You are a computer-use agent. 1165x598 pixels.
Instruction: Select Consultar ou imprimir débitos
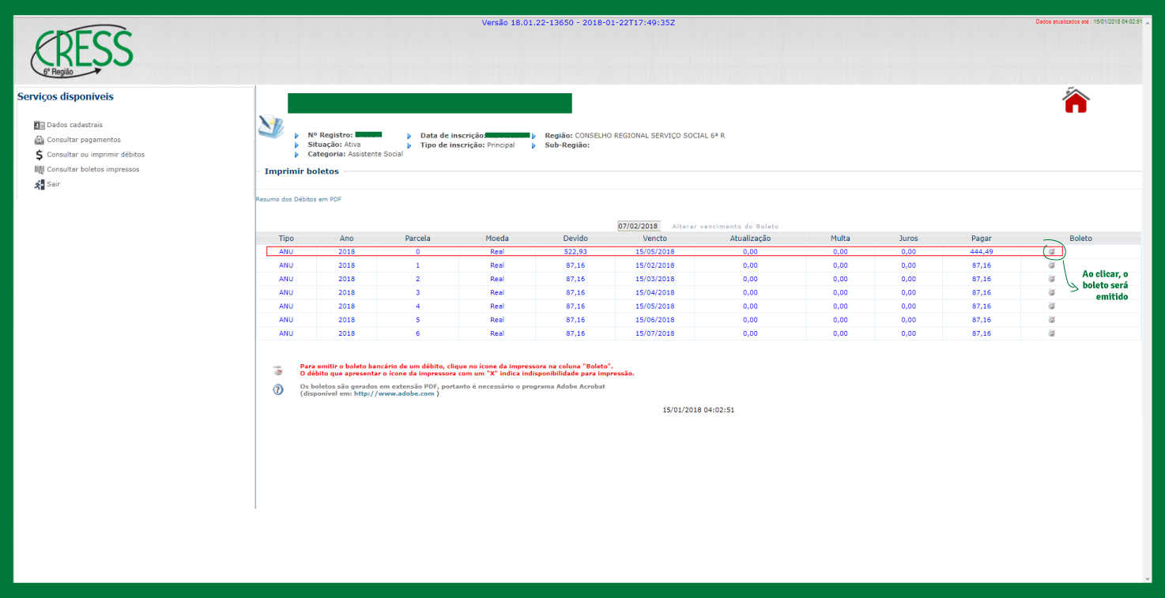point(95,155)
